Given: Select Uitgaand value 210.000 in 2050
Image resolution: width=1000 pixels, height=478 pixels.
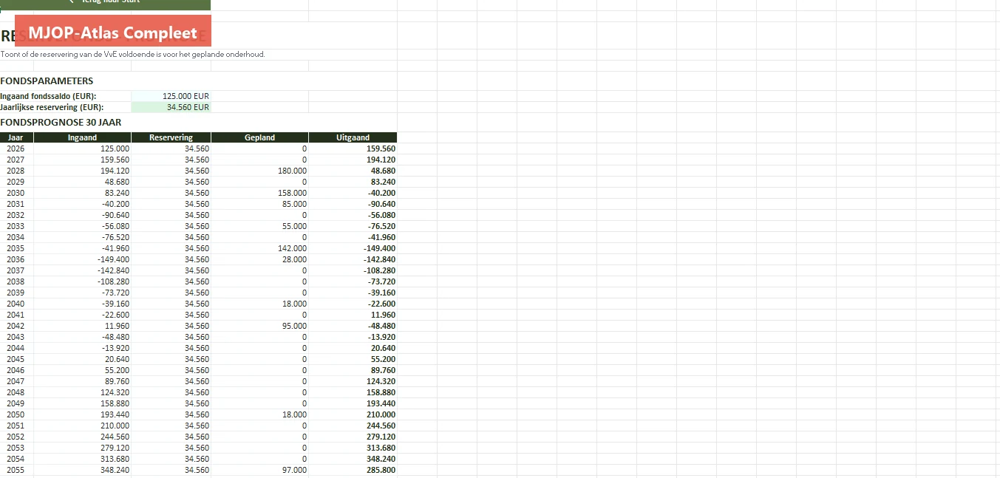Looking at the screenshot, I should (x=353, y=414).
